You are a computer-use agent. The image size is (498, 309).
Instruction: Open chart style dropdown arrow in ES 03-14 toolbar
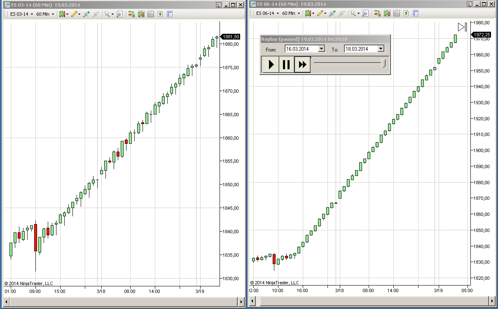tap(67, 14)
